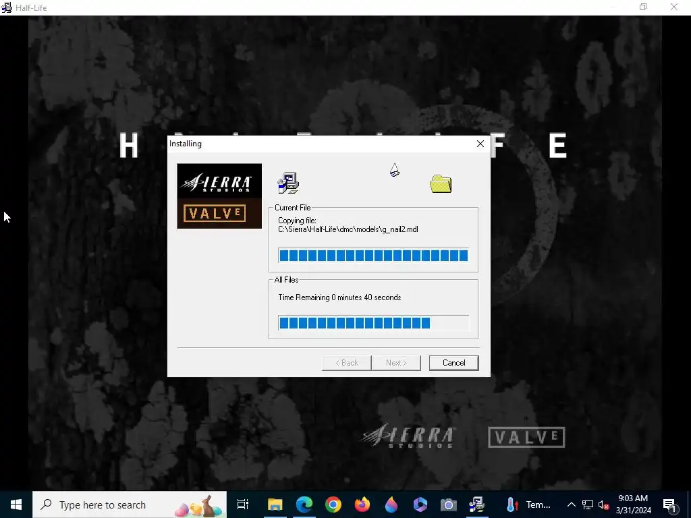Image resolution: width=691 pixels, height=518 pixels.
Task: Click the Current File progress bar
Action: tap(373, 256)
